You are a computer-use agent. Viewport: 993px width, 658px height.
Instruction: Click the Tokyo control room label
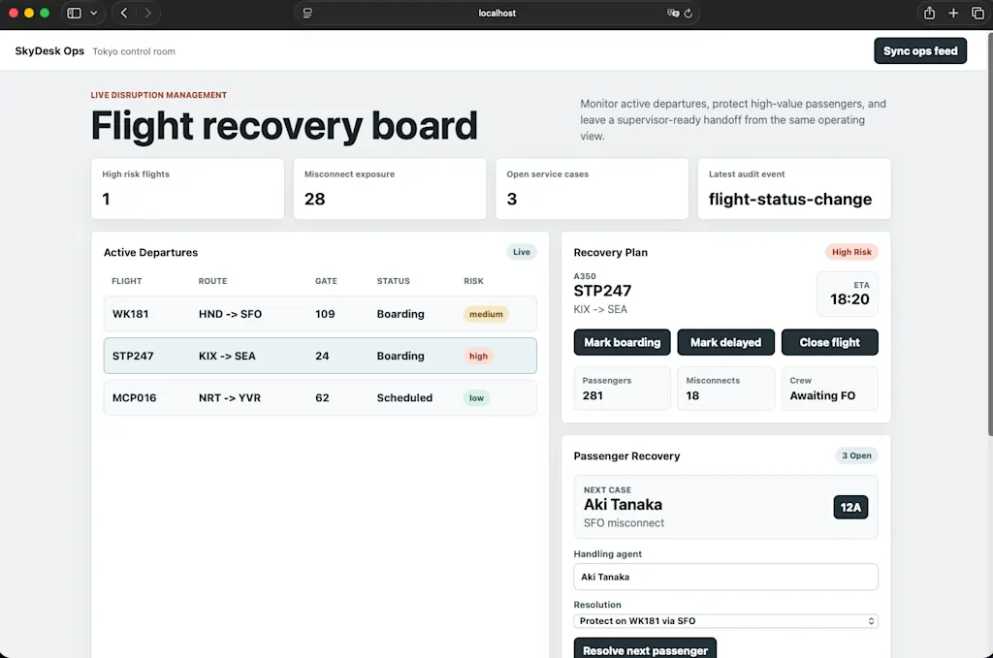coord(134,51)
